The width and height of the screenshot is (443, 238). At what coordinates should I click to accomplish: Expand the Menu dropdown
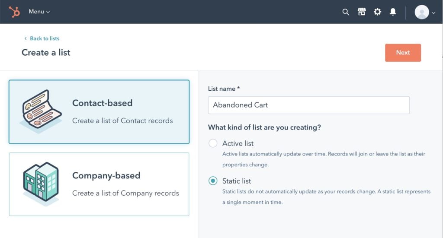point(39,12)
